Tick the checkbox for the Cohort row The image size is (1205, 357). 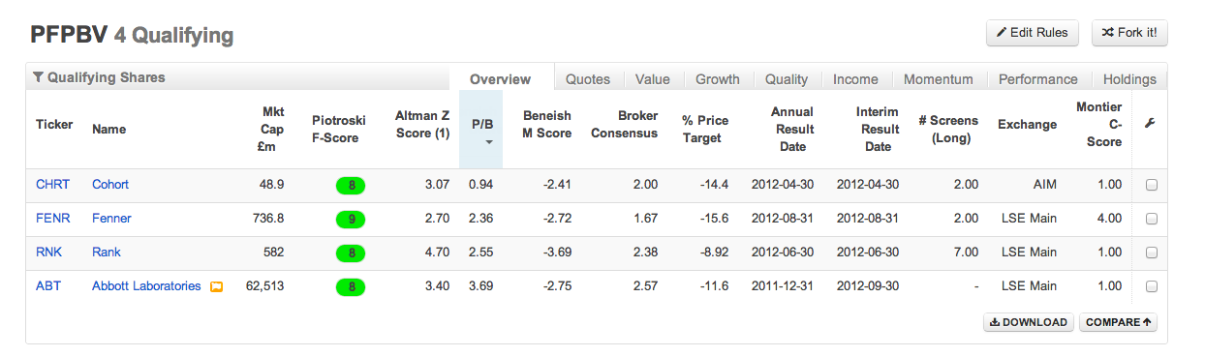1152,186
